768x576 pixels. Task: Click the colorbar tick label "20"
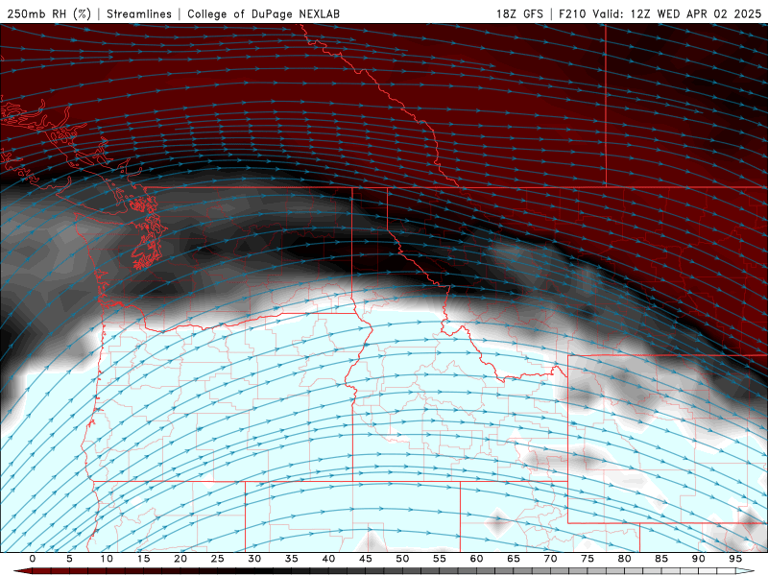coord(180,559)
